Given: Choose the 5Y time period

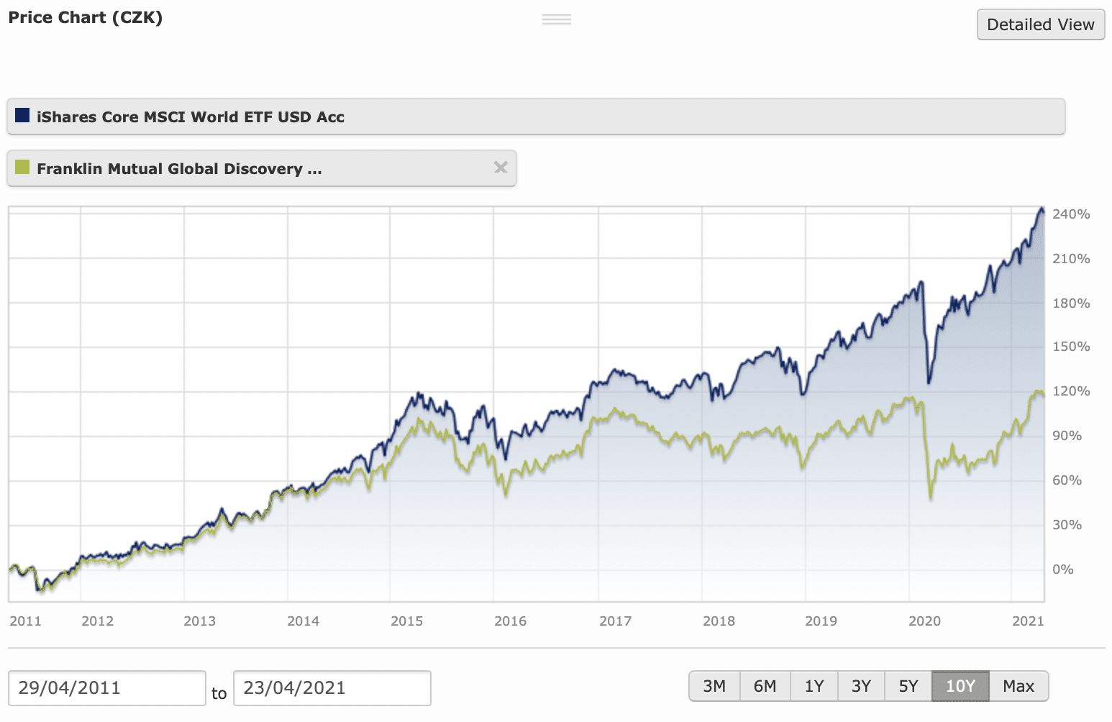Looking at the screenshot, I should (x=908, y=686).
